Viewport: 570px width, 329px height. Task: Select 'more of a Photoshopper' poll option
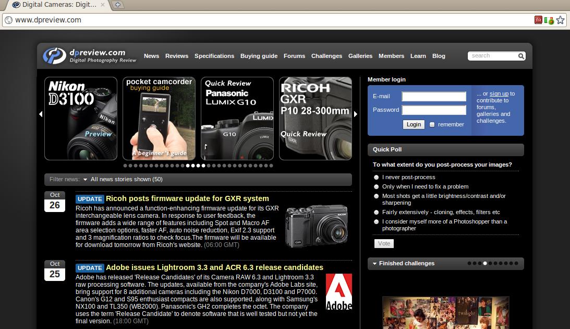tap(376, 221)
